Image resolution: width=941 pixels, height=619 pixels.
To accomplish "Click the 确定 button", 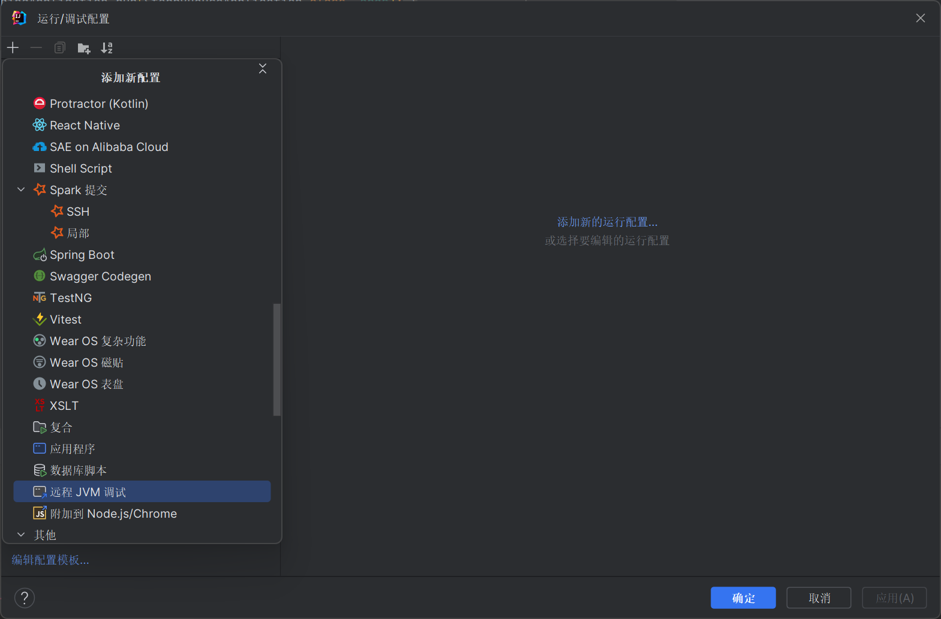I will (743, 598).
